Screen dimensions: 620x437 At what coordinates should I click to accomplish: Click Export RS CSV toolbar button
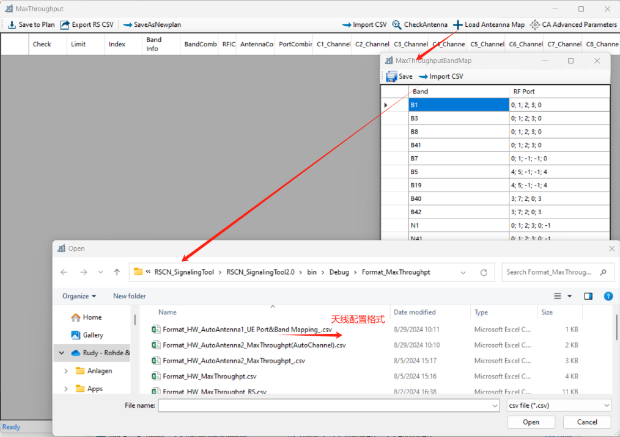pyautogui.click(x=87, y=24)
